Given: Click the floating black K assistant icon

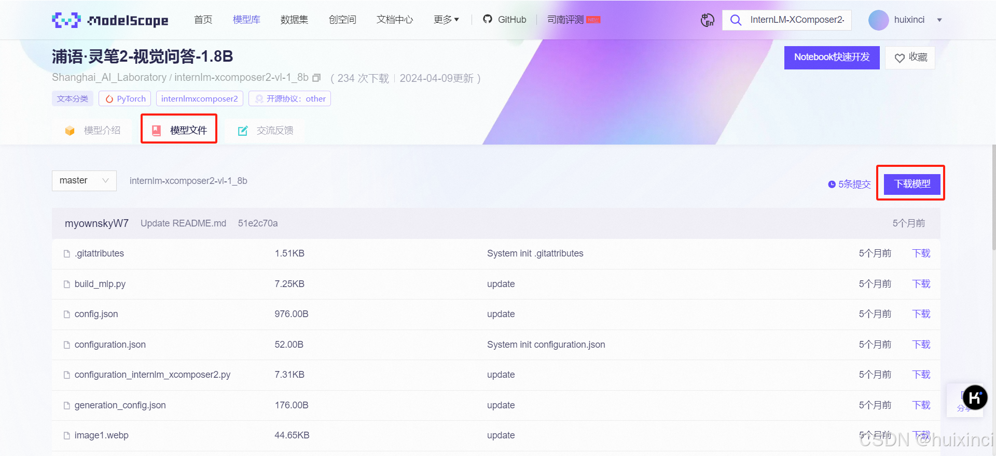Looking at the screenshot, I should pos(975,397).
